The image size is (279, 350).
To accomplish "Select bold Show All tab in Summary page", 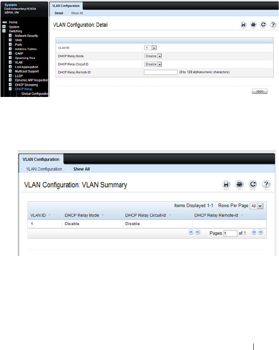I will point(81,169).
